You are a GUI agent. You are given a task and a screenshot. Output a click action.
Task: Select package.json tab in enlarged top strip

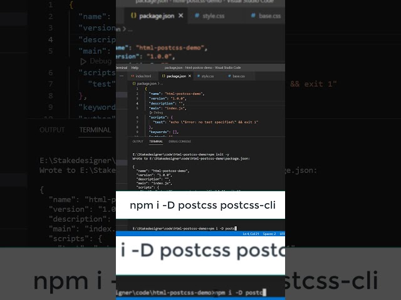point(153,16)
